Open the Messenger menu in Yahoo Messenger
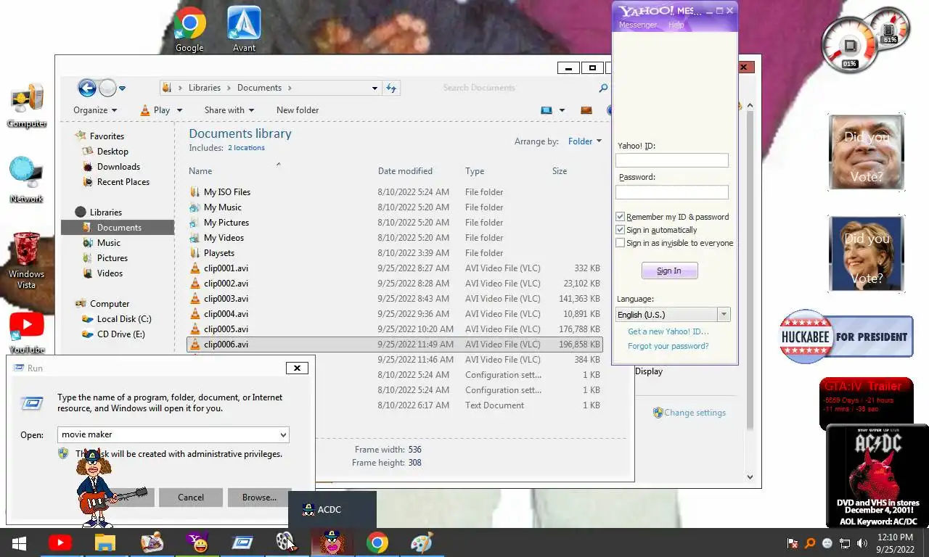This screenshot has width=929, height=557. [x=637, y=25]
